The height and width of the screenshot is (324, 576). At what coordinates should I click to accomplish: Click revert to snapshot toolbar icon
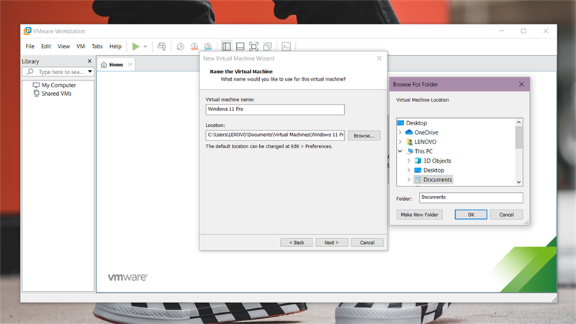[x=194, y=46]
